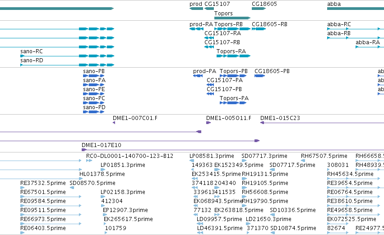Click the prod-PA protein label
384x235 pixels.
pos(204,71)
